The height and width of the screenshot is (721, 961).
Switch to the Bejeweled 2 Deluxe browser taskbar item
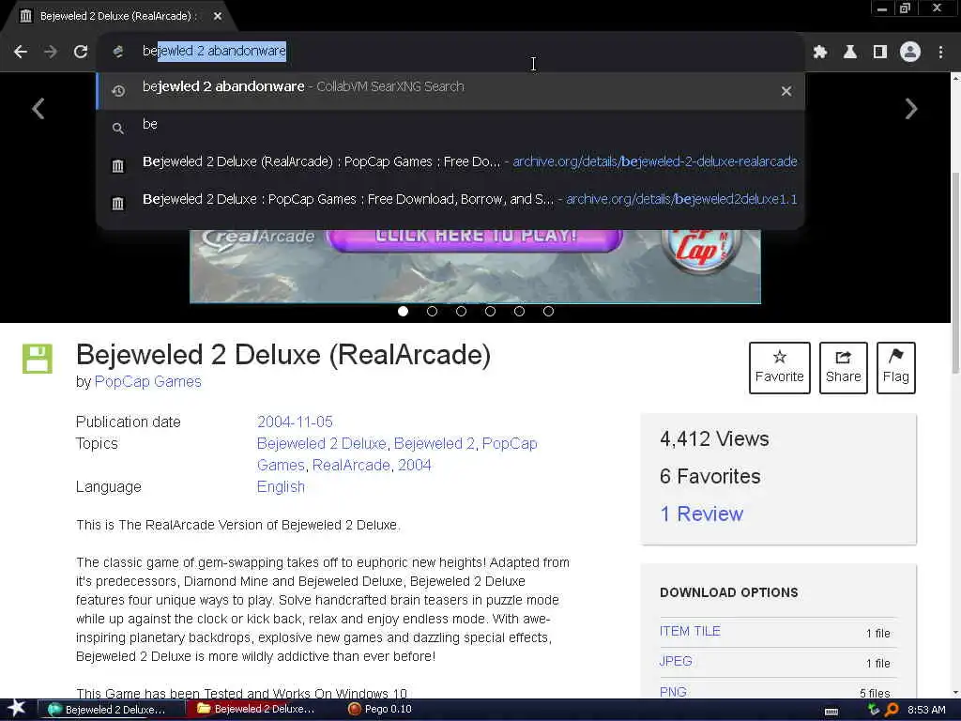click(111, 710)
